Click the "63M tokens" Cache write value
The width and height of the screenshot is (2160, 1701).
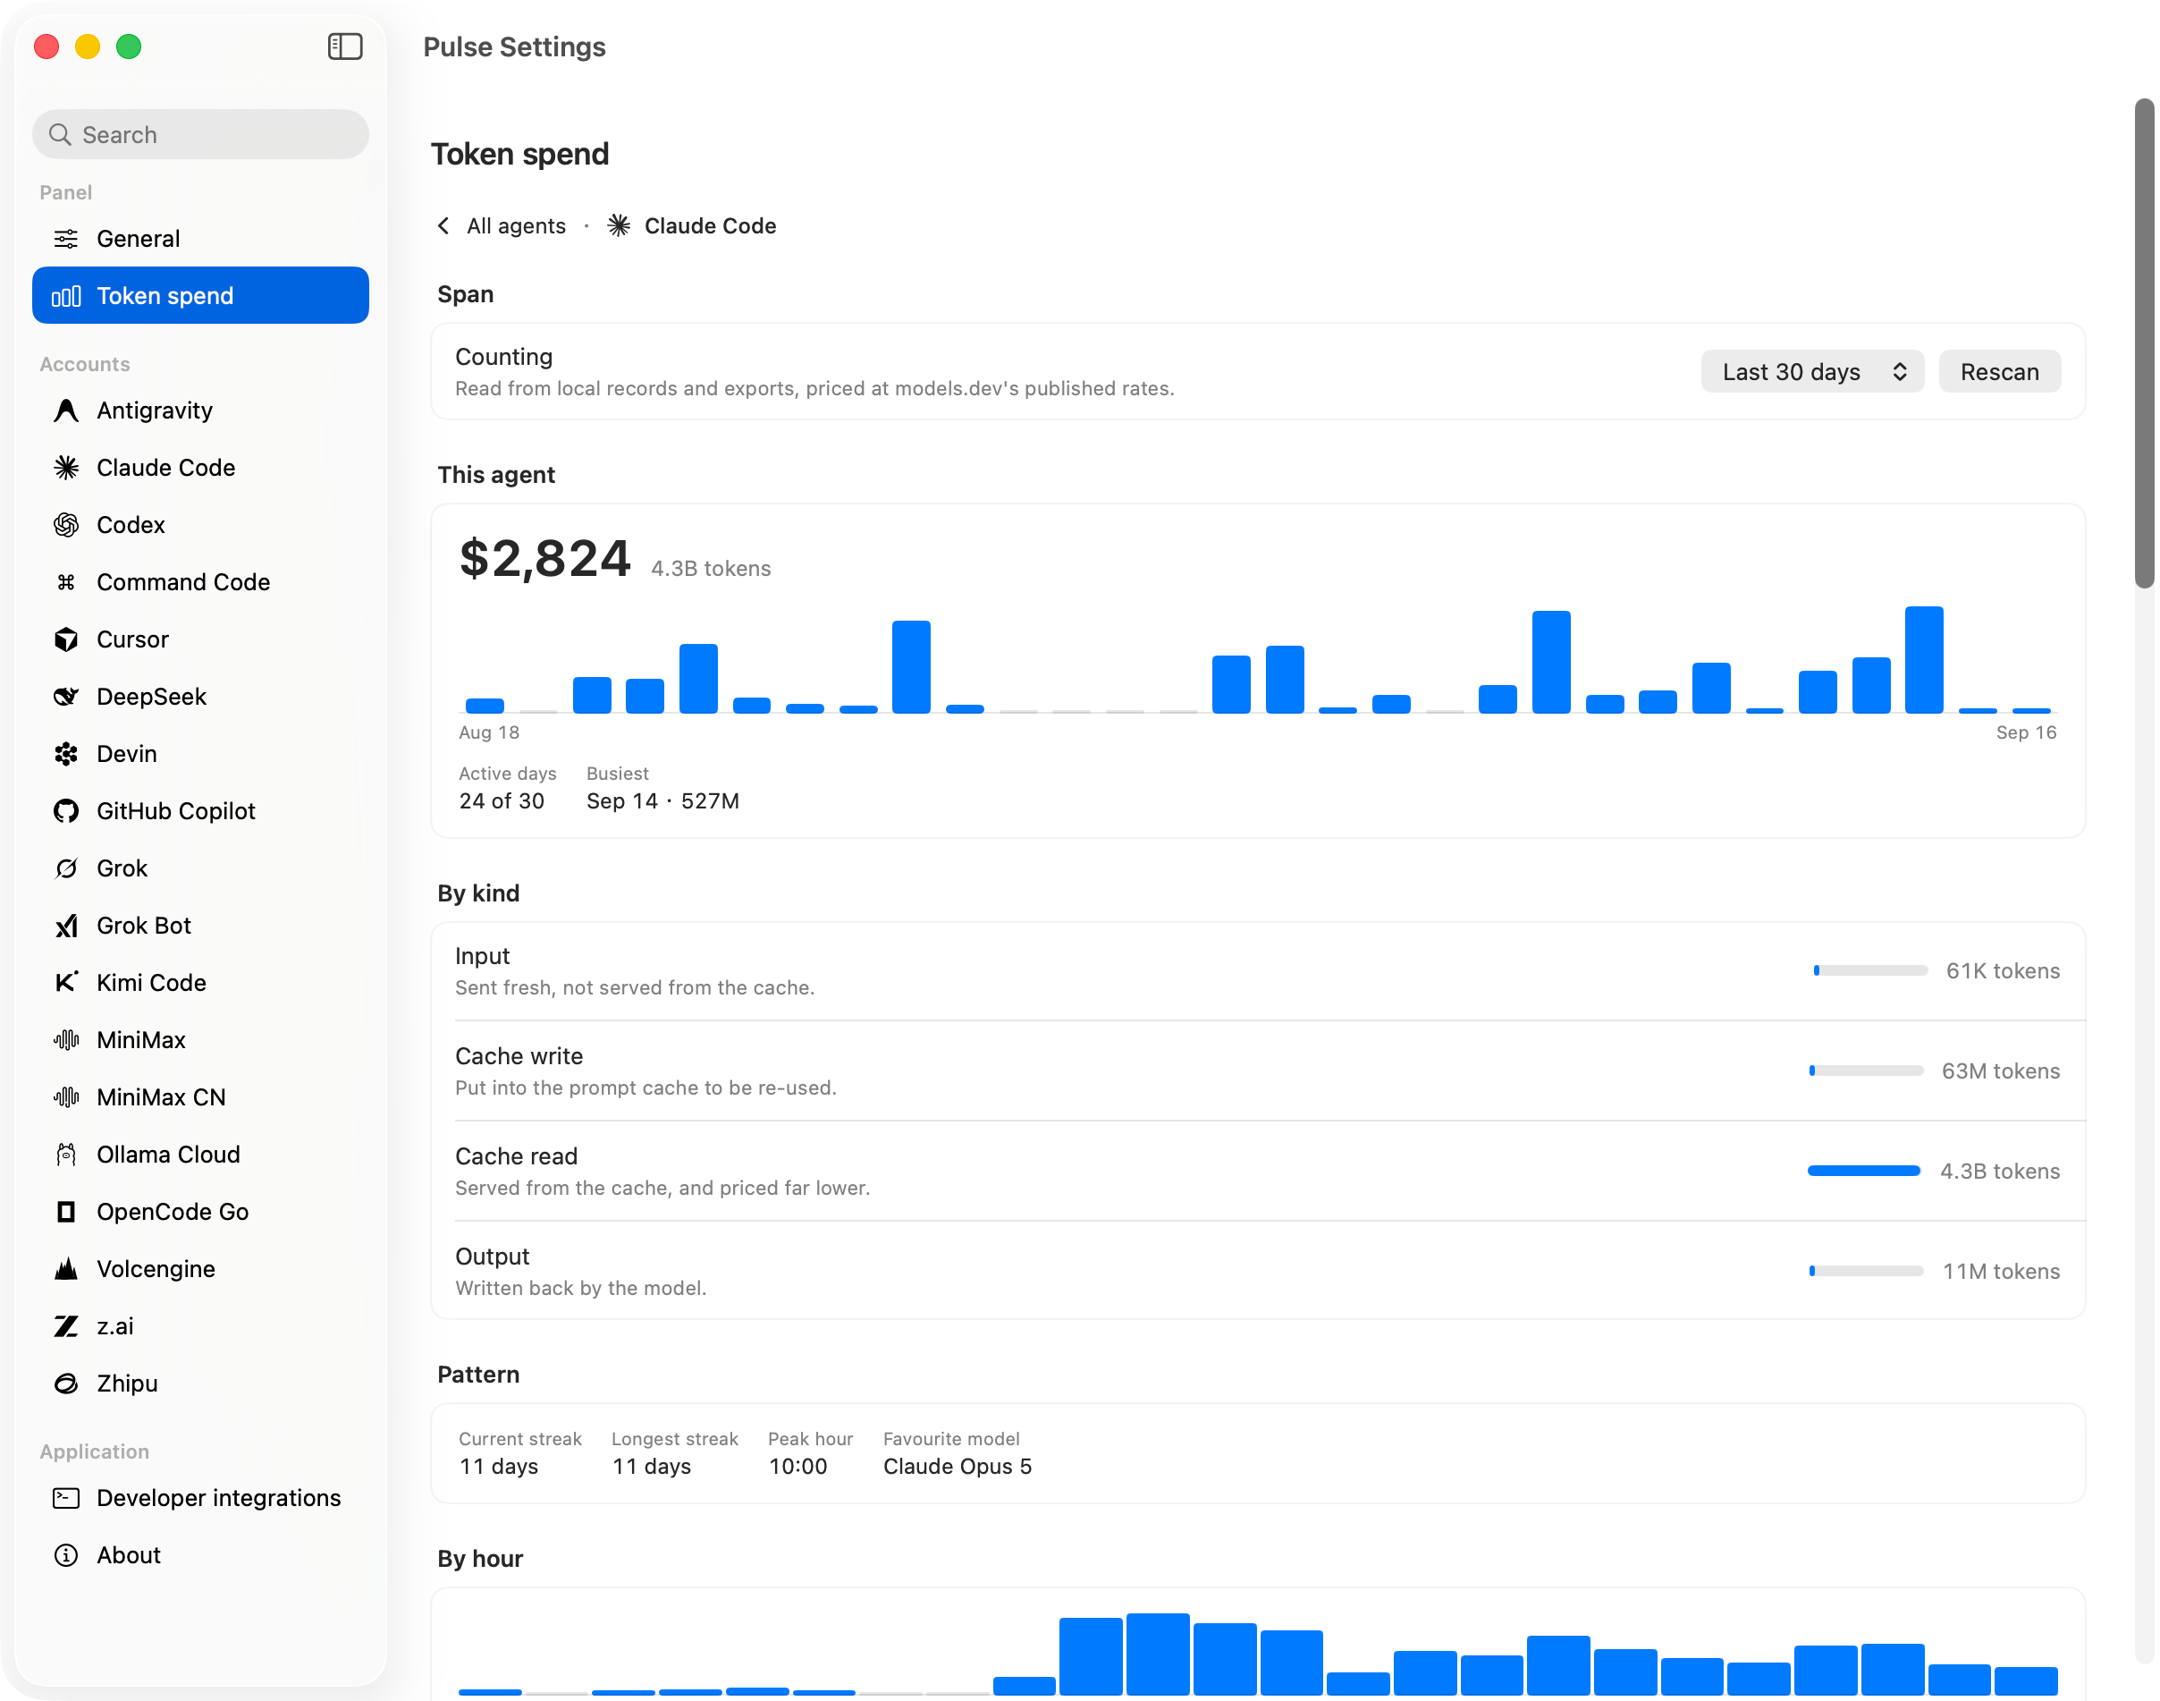point(2001,1071)
